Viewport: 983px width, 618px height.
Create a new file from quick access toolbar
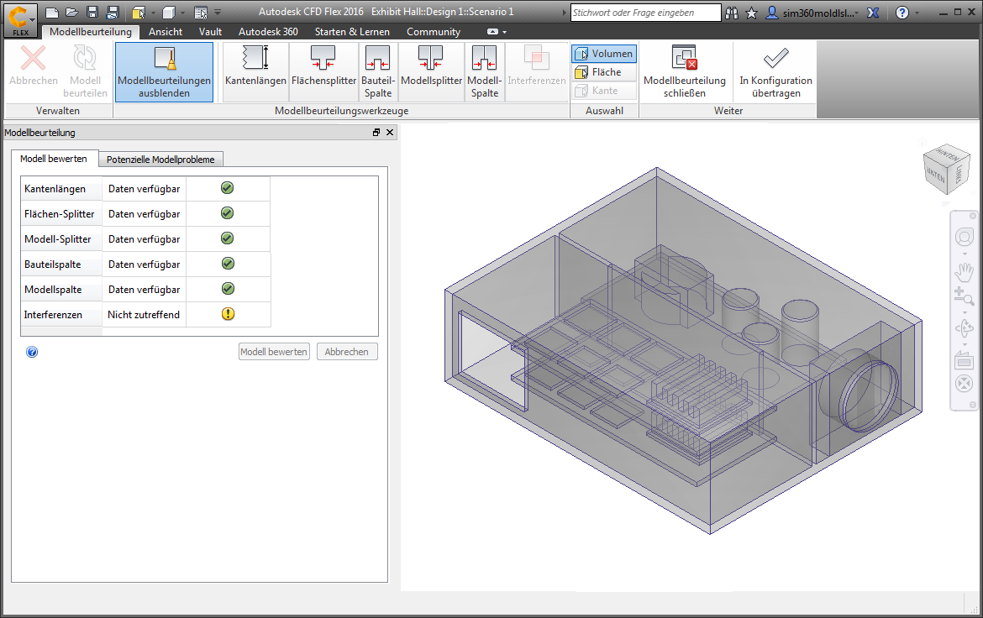53,12
